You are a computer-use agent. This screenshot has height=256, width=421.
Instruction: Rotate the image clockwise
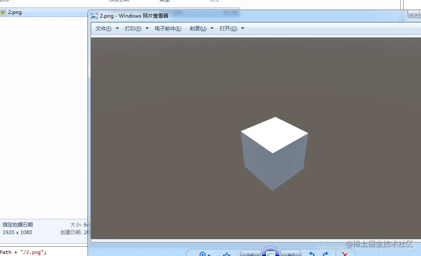point(325,254)
